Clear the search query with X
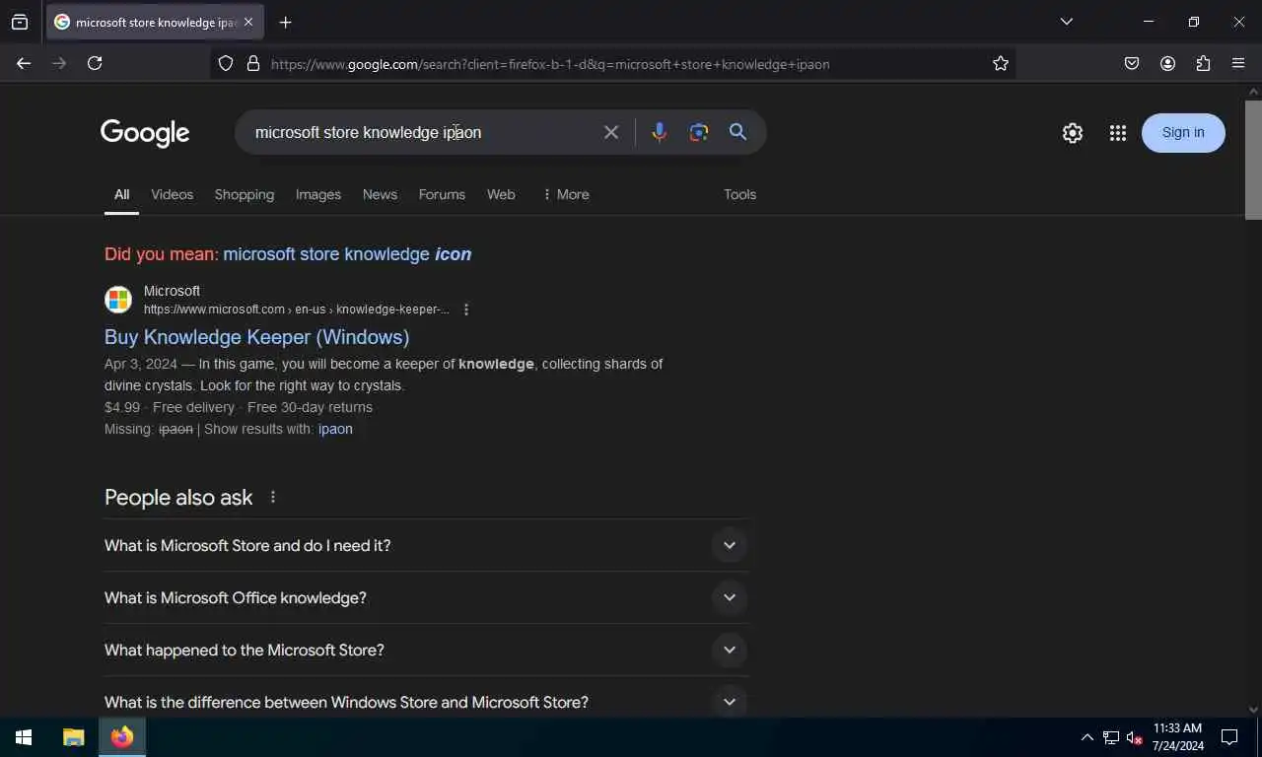Viewport: 1262px width, 757px height. click(x=611, y=132)
